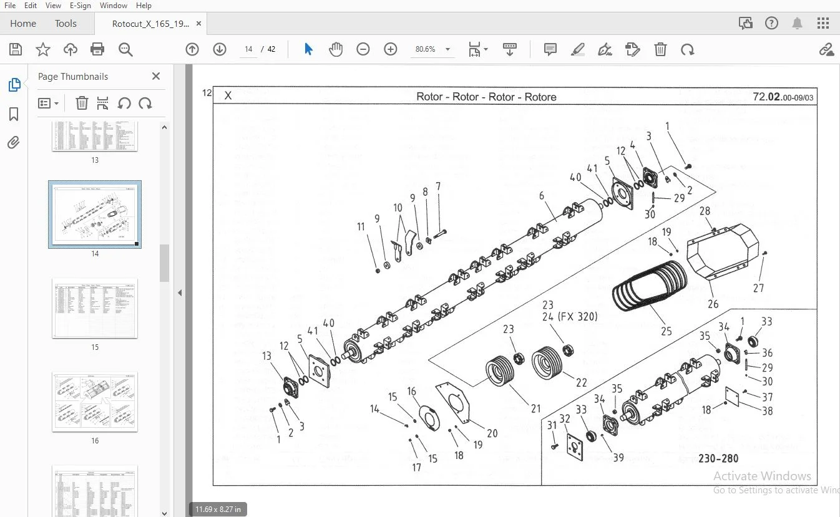Image resolution: width=840 pixels, height=517 pixels.
Task: Go to the previous page with up arrow
Action: (192, 49)
